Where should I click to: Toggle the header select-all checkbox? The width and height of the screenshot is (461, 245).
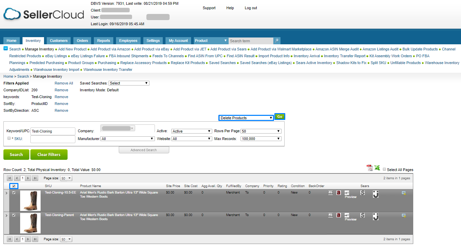pyautogui.click(x=14, y=186)
